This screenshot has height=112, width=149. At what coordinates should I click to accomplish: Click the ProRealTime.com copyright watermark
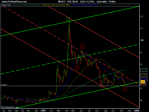point(10,107)
